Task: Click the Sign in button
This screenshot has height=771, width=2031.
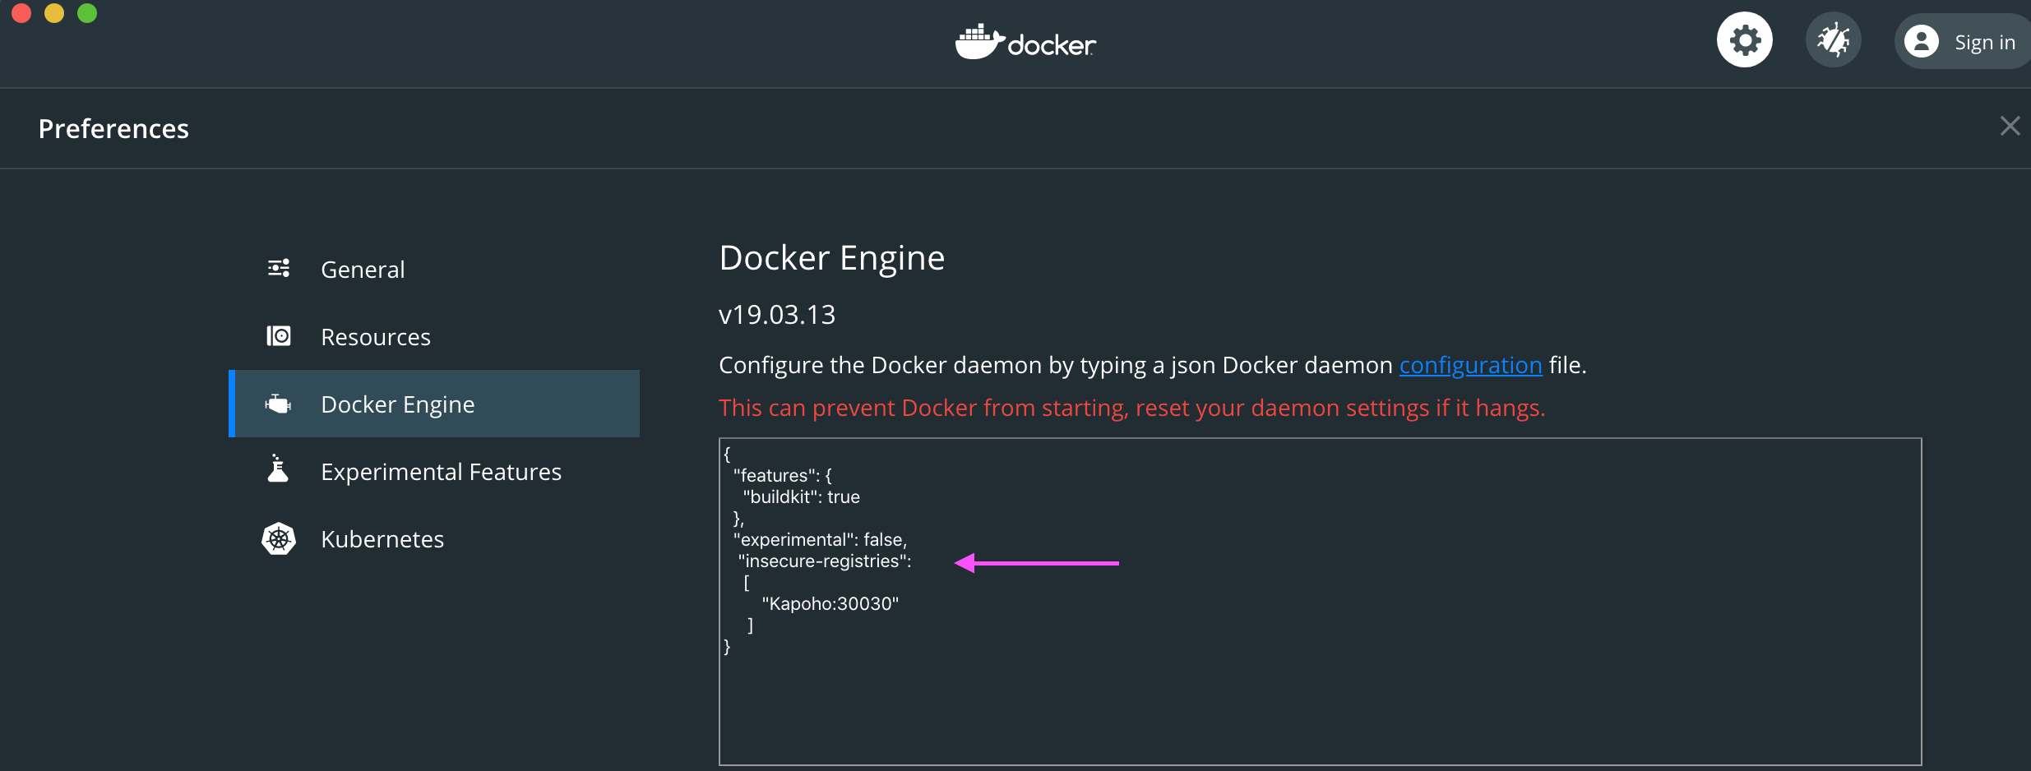Action: [x=1965, y=41]
